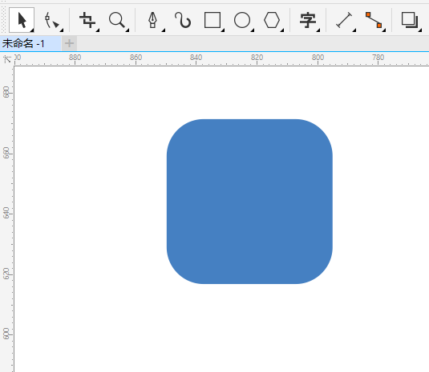
Task: Select the Pen nib tool
Action: (152, 20)
